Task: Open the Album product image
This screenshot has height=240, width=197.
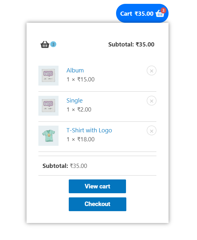Action: click(x=48, y=76)
